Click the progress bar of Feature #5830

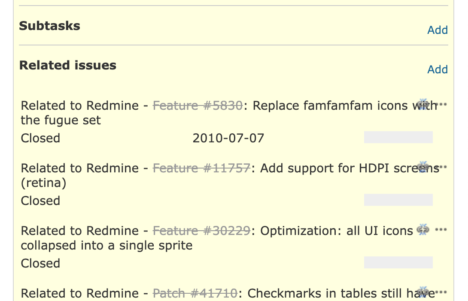coord(398,137)
